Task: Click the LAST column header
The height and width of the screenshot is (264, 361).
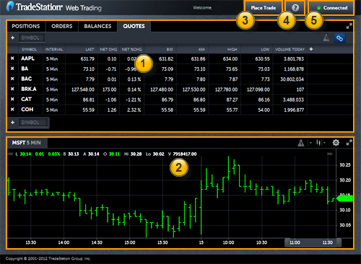Action: pyautogui.click(x=90, y=49)
